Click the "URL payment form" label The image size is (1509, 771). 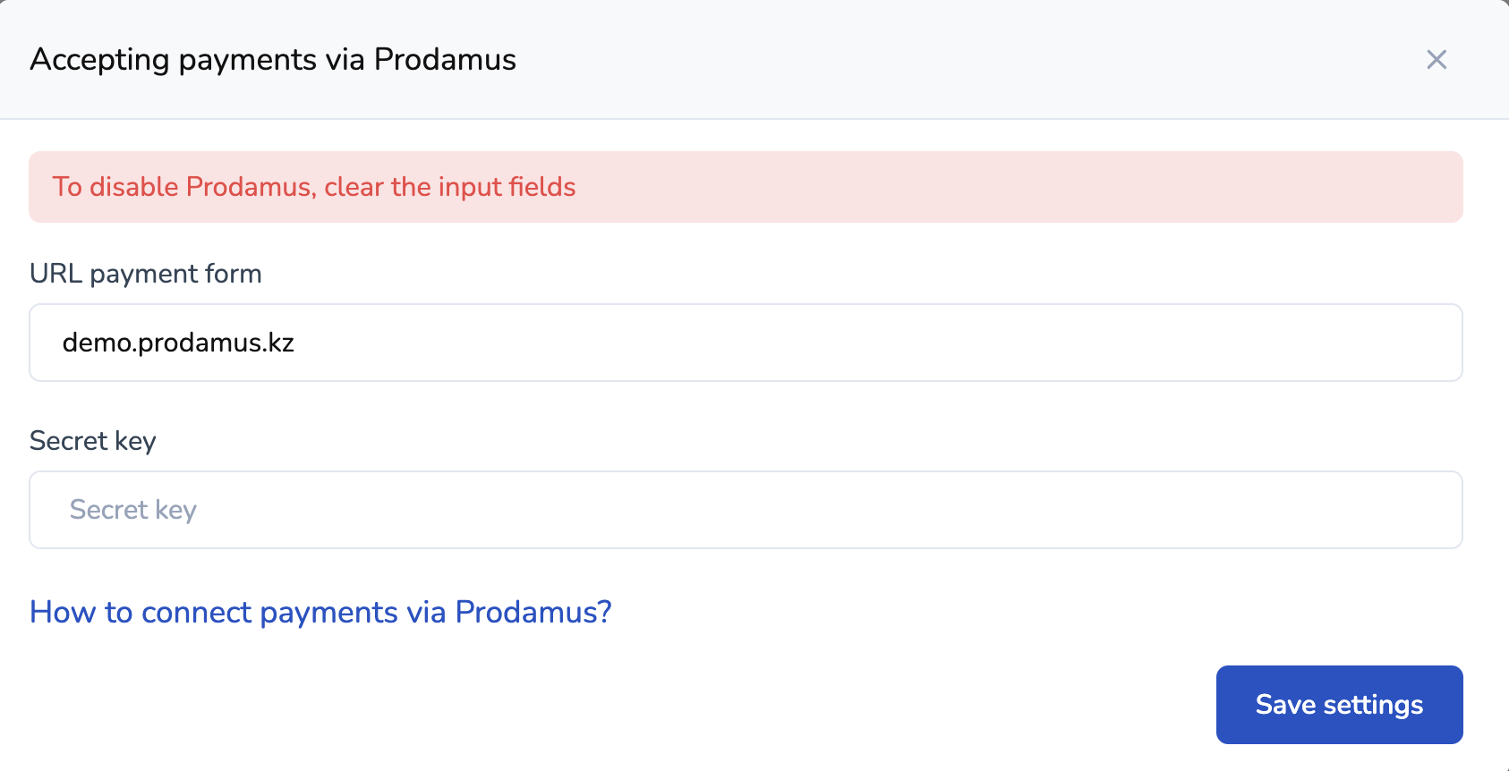146,274
